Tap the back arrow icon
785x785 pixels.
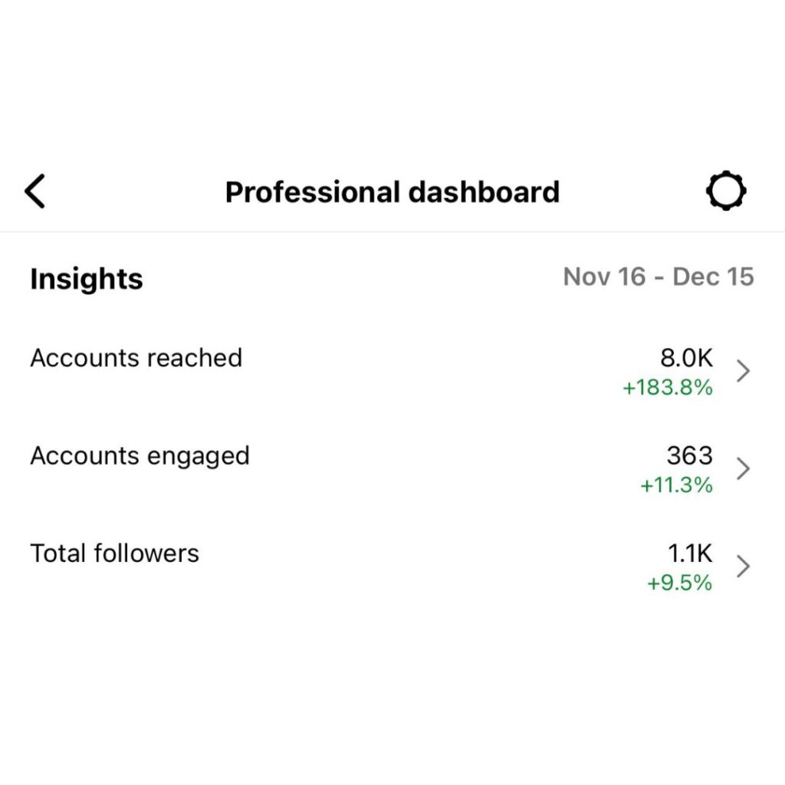(35, 191)
